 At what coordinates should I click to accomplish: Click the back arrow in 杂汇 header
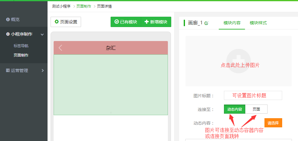pyautogui.click(x=60, y=48)
